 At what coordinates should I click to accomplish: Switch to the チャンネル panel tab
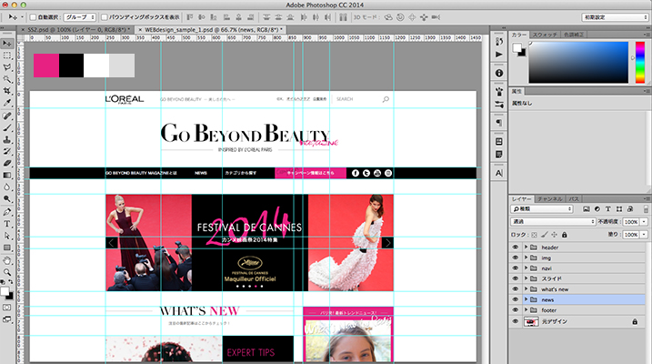549,197
